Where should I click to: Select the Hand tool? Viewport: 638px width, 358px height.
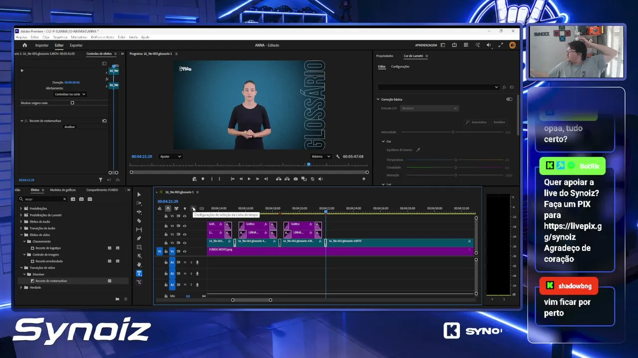click(139, 265)
